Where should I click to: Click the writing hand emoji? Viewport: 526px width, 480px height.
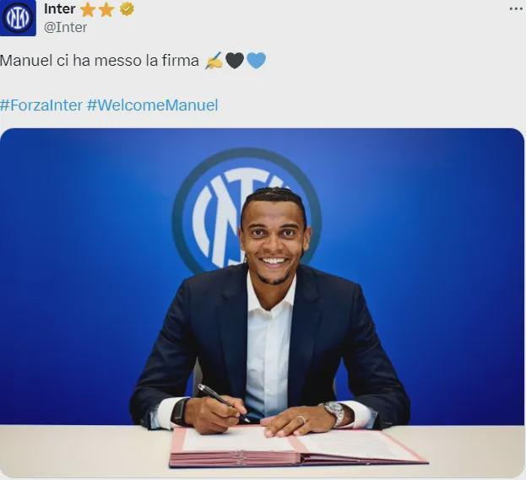point(214,61)
